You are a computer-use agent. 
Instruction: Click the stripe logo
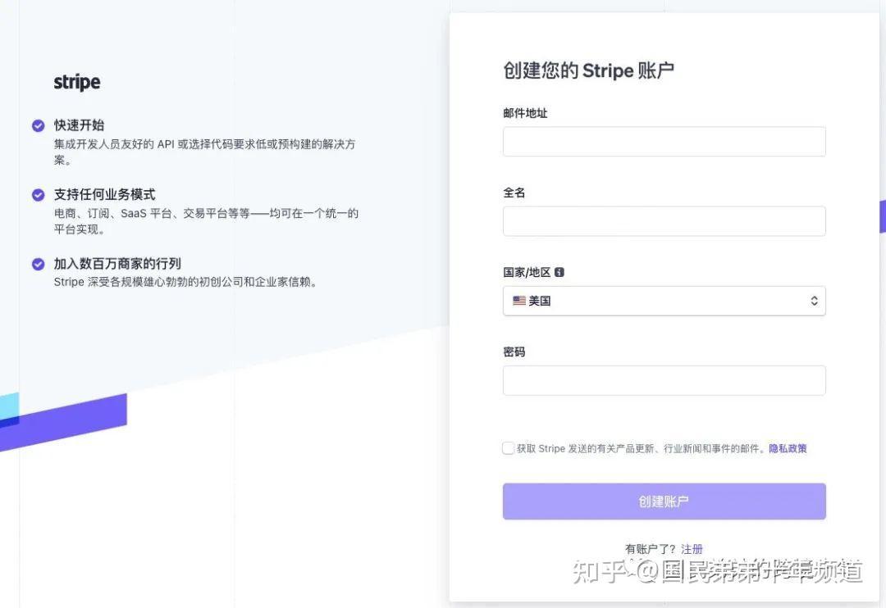point(76,82)
